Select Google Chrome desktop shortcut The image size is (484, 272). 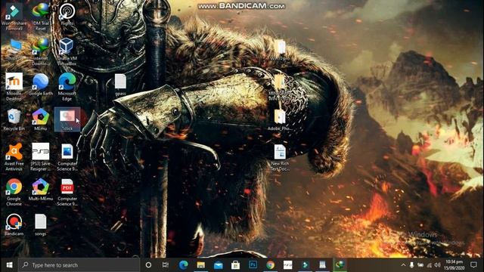(x=14, y=192)
